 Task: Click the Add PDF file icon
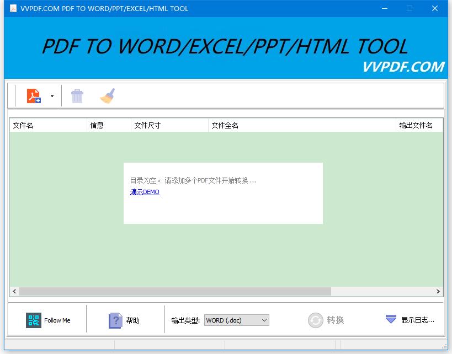tap(34, 96)
